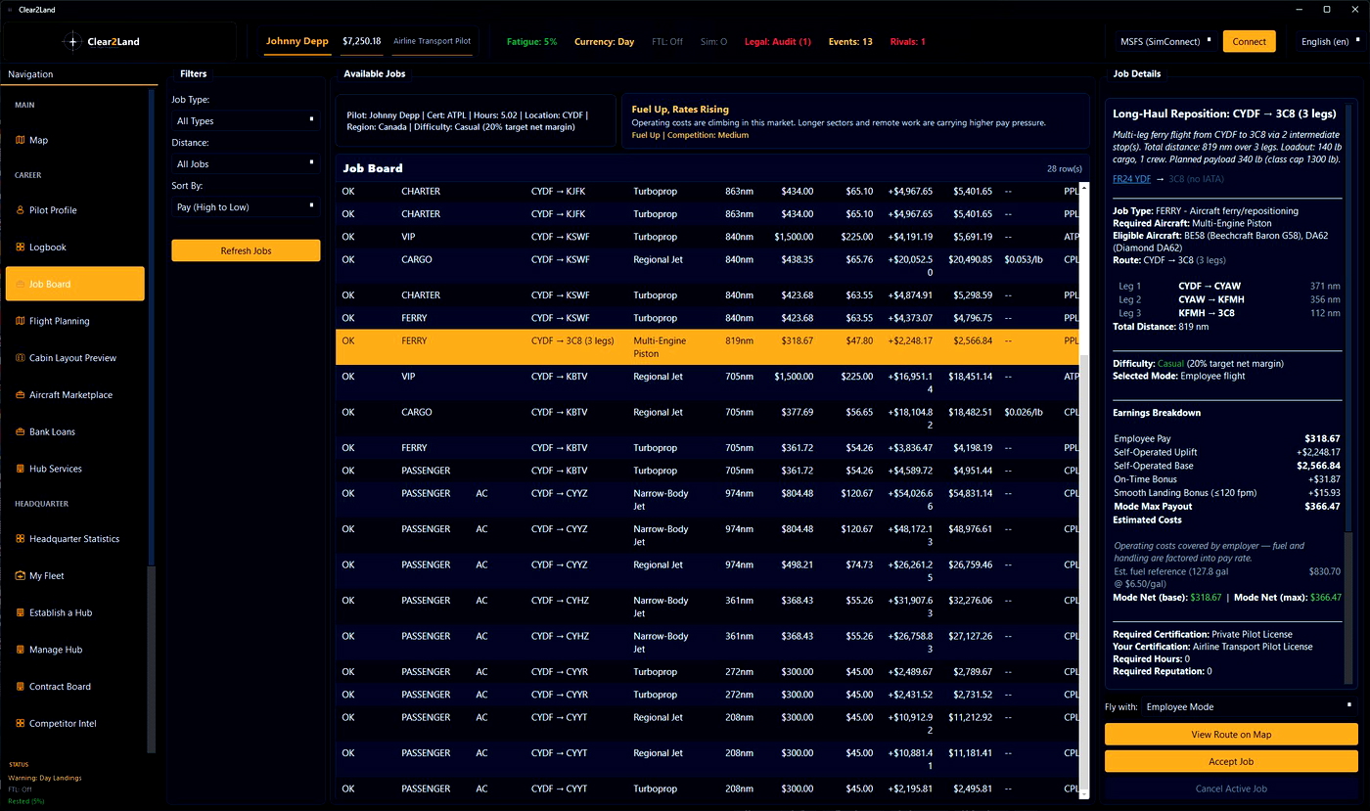Open the Sort By dropdown
1370x811 pixels.
(246, 207)
